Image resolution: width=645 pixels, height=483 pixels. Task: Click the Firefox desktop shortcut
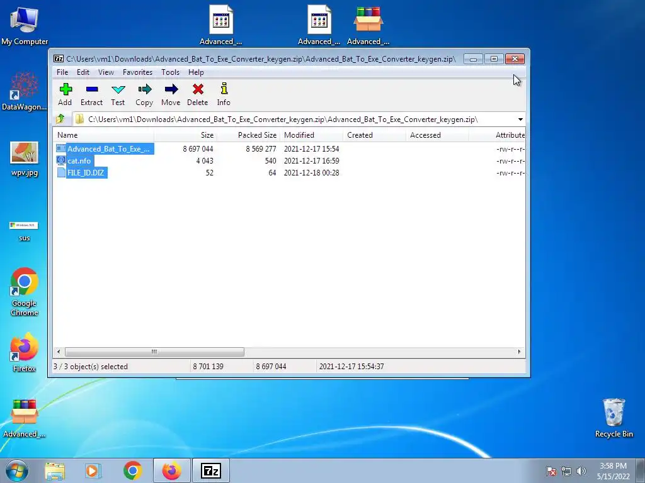pos(25,352)
